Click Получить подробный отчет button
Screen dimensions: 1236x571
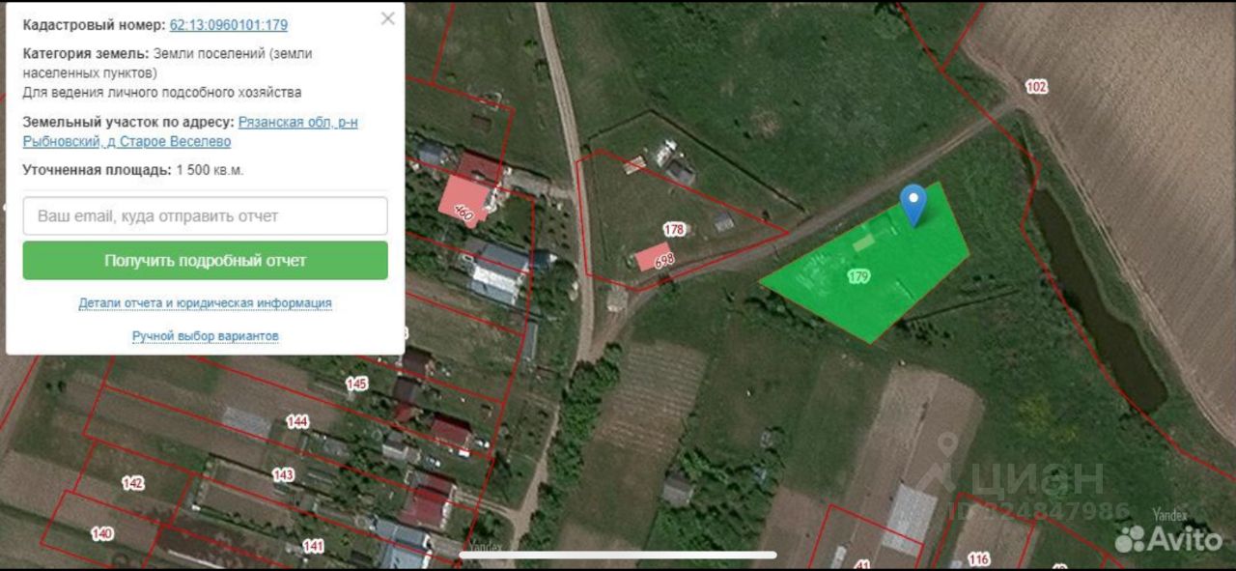point(206,261)
